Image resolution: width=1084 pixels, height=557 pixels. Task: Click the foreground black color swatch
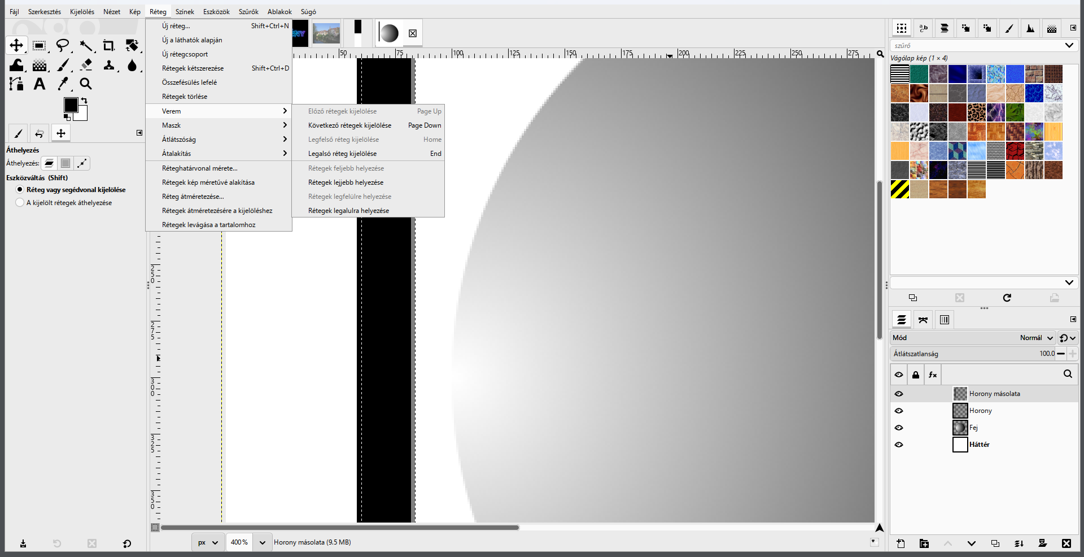point(71,105)
